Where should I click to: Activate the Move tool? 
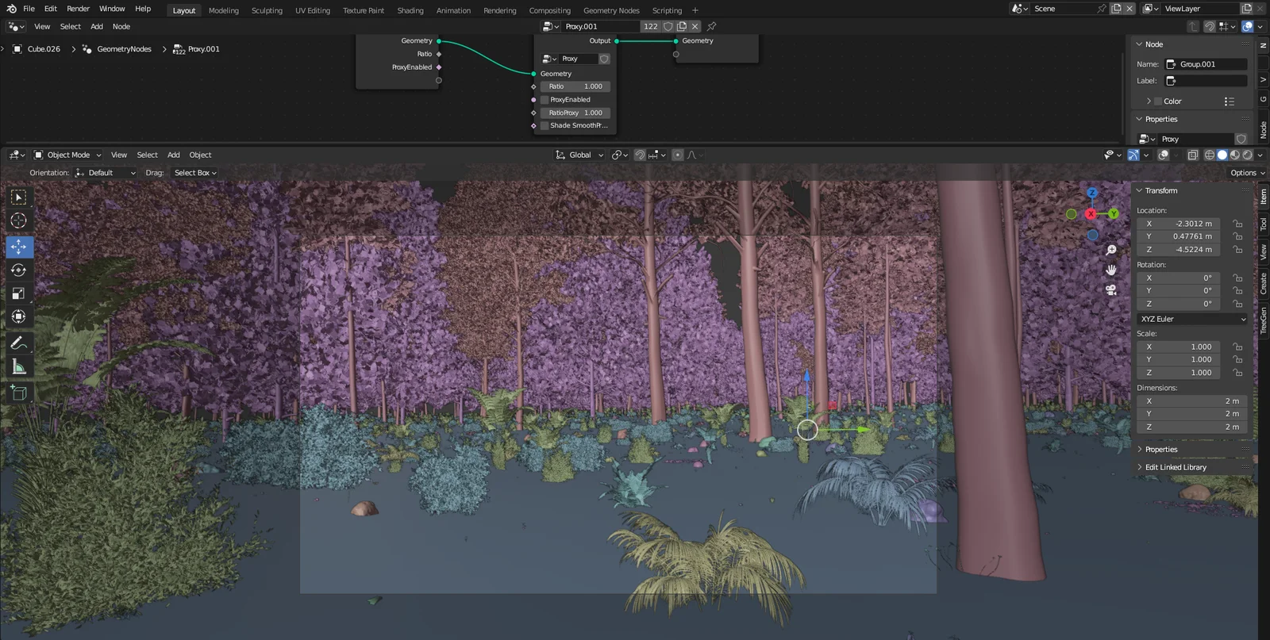pos(18,247)
